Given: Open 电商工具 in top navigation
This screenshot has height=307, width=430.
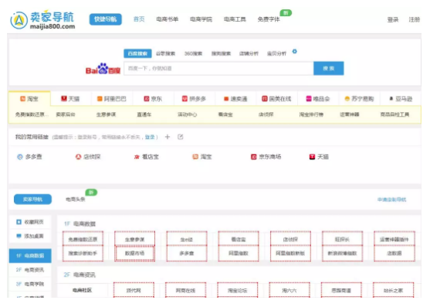Looking at the screenshot, I should pyautogui.click(x=235, y=19).
